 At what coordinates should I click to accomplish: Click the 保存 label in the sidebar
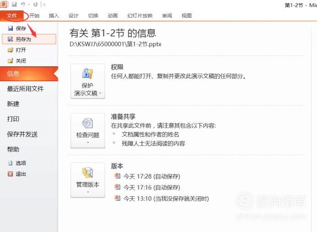(21, 28)
